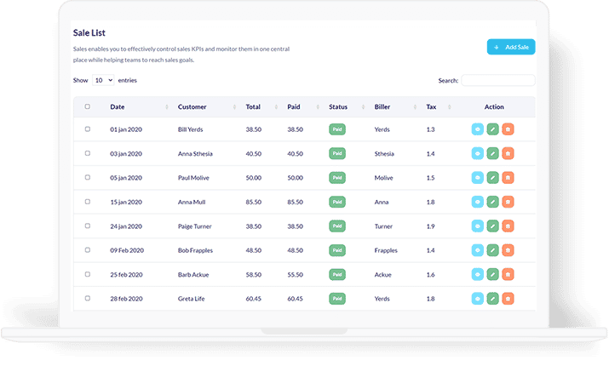Delete the Paul Molive sale row
The image size is (609, 366).
pos(508,178)
